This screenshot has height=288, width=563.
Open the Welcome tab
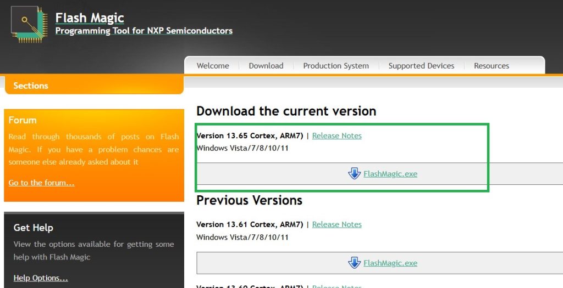[x=213, y=66]
